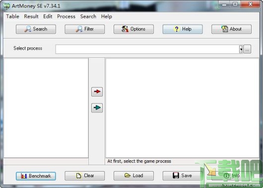263x188 pixels.
Task: Click the Help question-mark button
Action: (183, 29)
